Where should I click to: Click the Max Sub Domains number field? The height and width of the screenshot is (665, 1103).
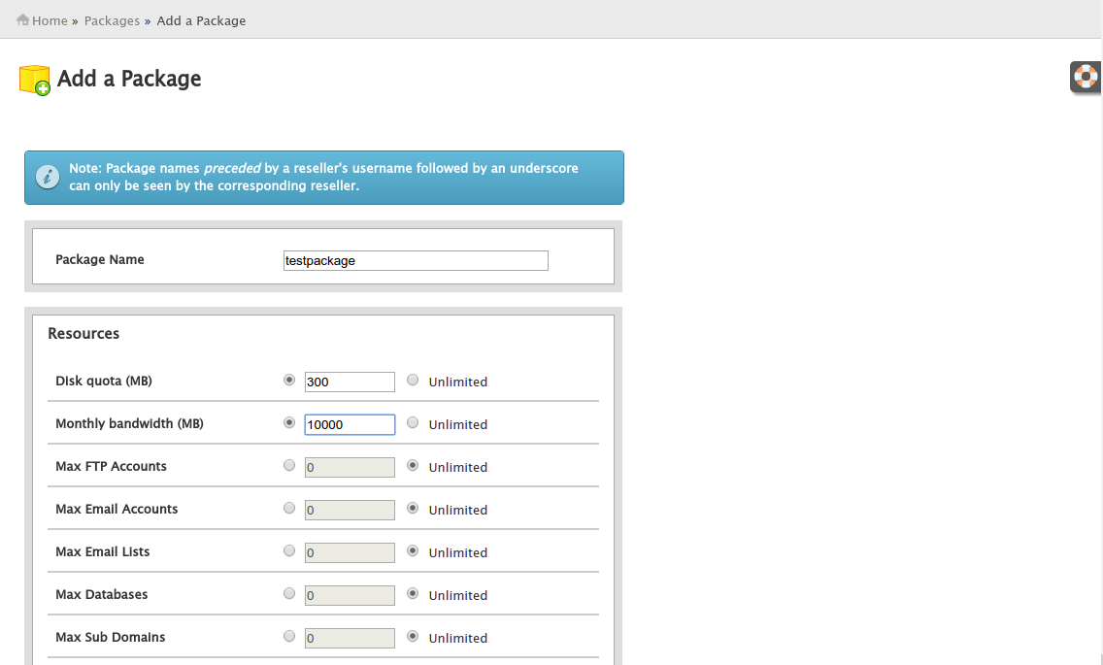tap(350, 638)
